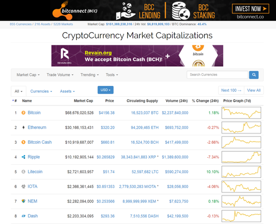The height and width of the screenshot is (224, 276).
Task: Open the IOTA currency page
Action: tap(33, 187)
